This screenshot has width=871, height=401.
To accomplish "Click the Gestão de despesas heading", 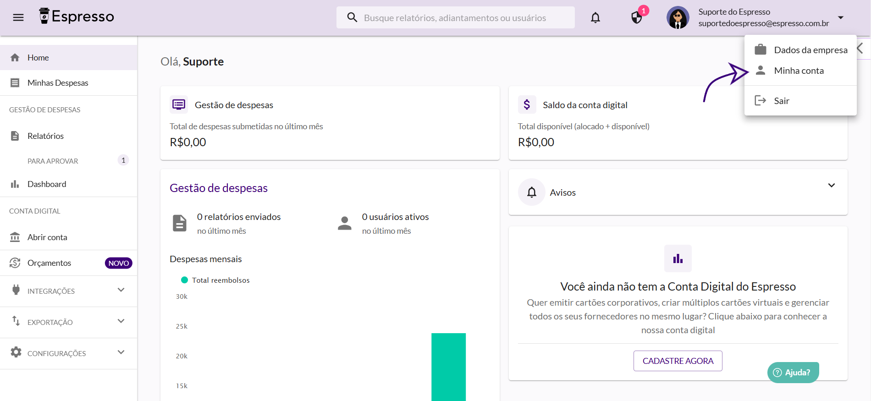I will 219,188.
